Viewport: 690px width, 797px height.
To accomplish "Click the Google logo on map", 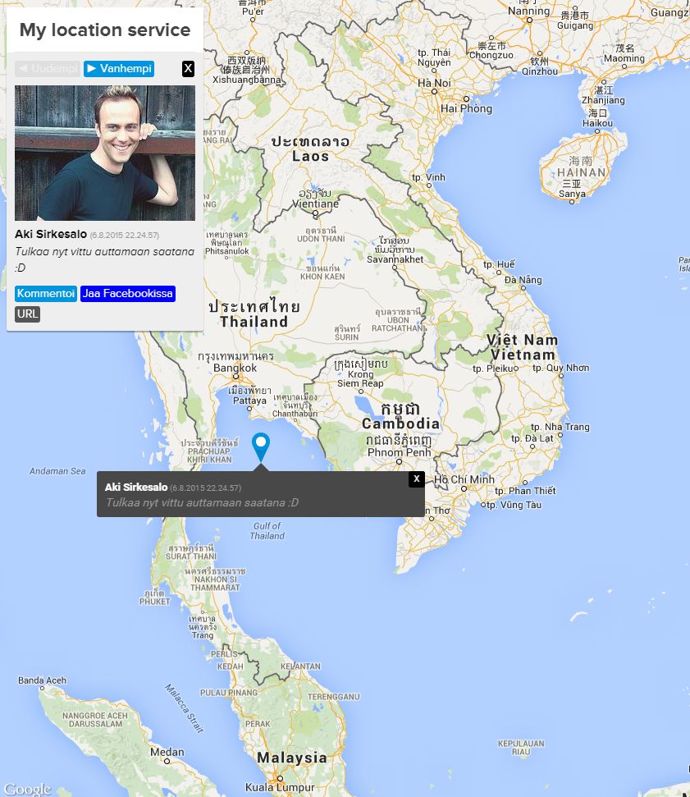I will pyautogui.click(x=27, y=789).
